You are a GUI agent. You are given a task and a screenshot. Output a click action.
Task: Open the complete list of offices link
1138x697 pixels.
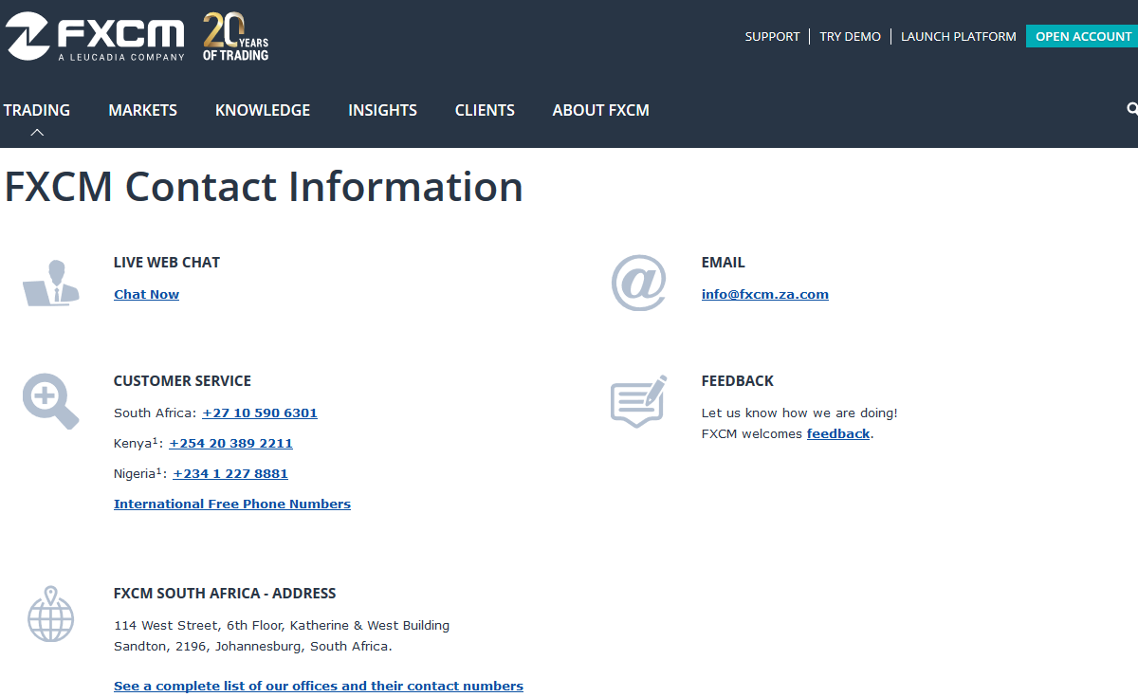(319, 686)
